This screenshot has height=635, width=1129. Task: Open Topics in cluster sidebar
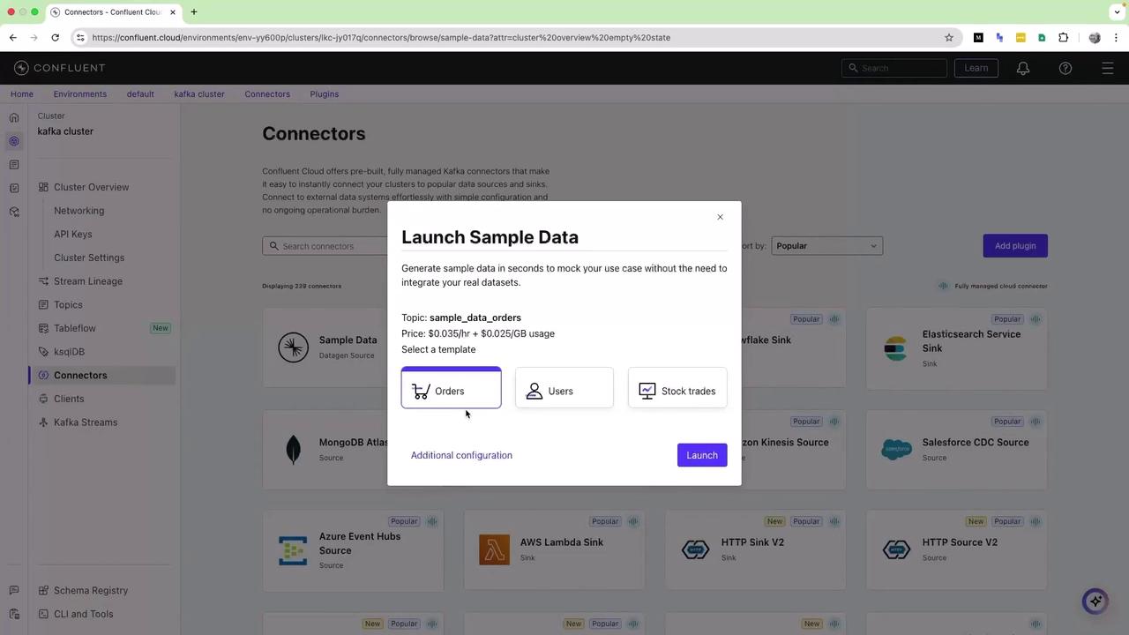coord(68,304)
